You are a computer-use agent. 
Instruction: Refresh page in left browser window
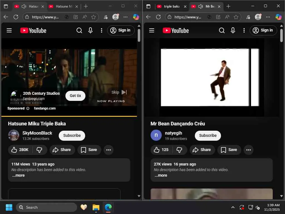(x=16, y=17)
